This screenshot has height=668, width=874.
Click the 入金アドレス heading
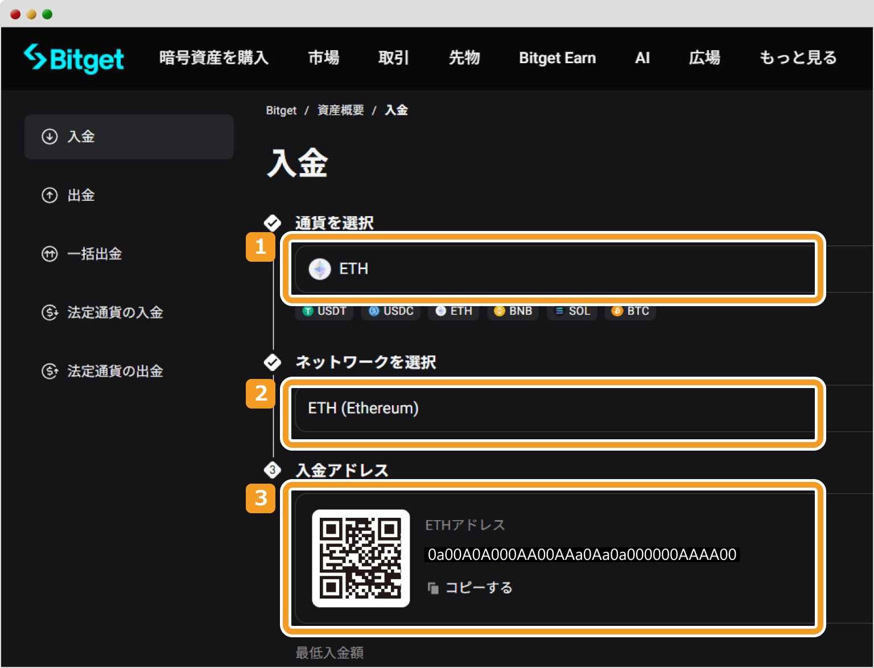pyautogui.click(x=342, y=470)
